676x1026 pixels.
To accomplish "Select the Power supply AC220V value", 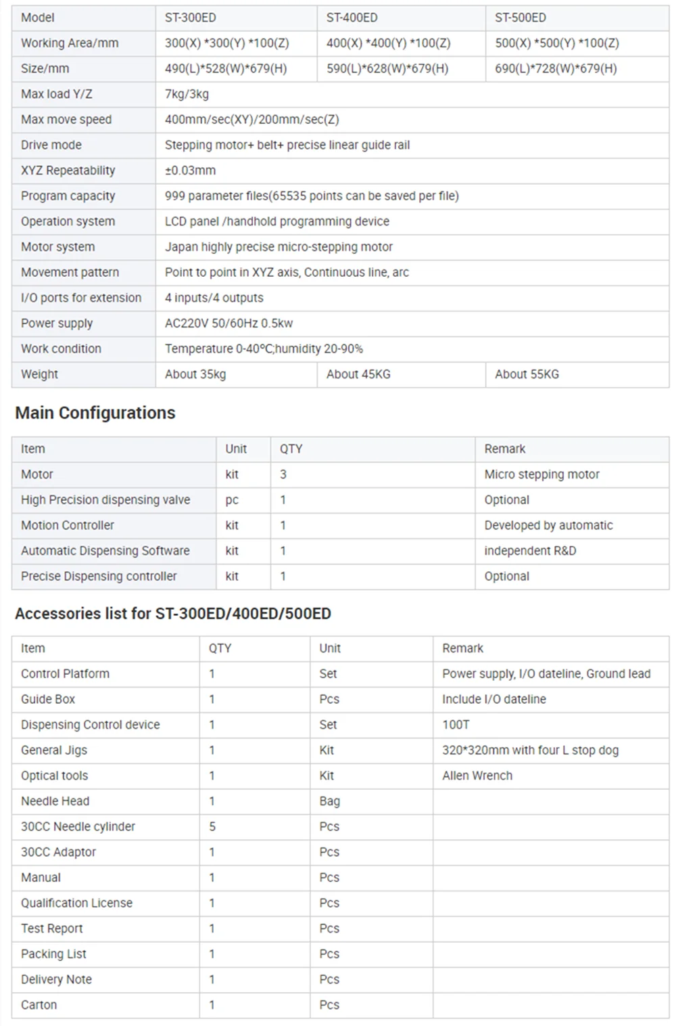I will click(x=229, y=324).
